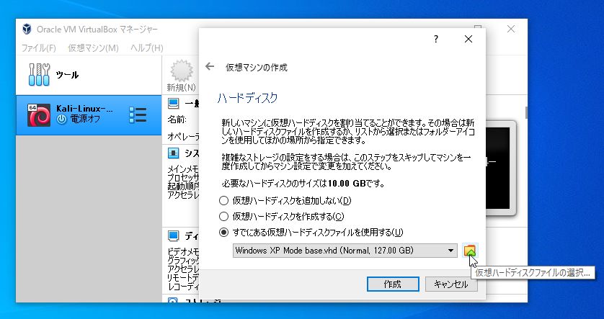Screen dimensions: 604x319
Task: Close the VirtualBox Manager window
Action: (x=511, y=30)
